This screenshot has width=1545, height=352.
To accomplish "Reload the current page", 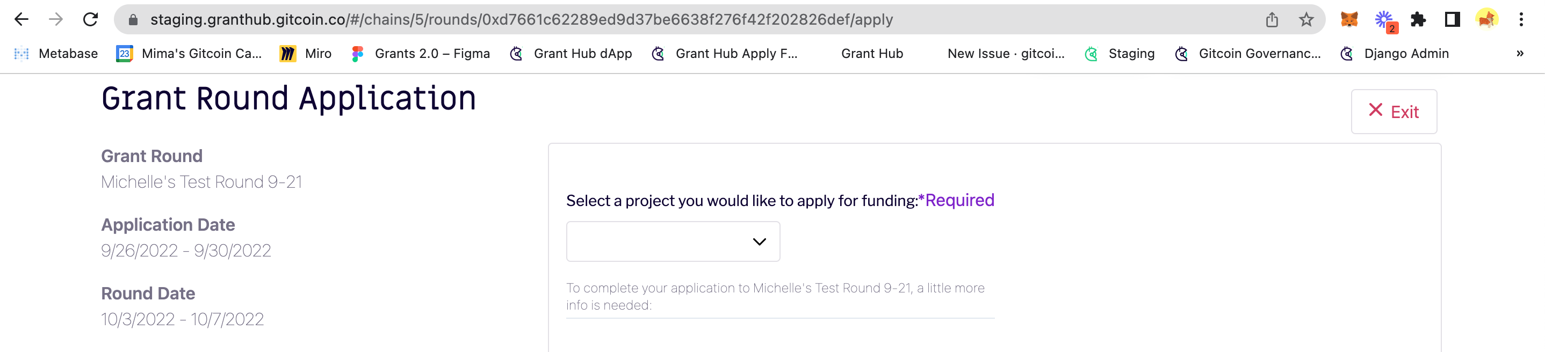I will [91, 20].
